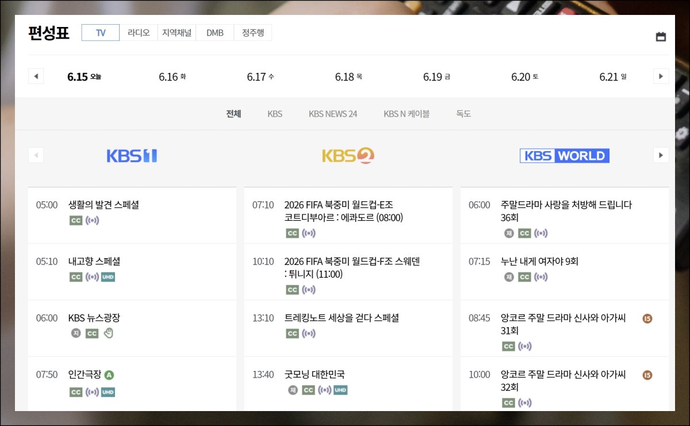Image resolution: width=690 pixels, height=426 pixels.
Task: Go to previous week with left arrow beside 6.15
Action: point(36,76)
